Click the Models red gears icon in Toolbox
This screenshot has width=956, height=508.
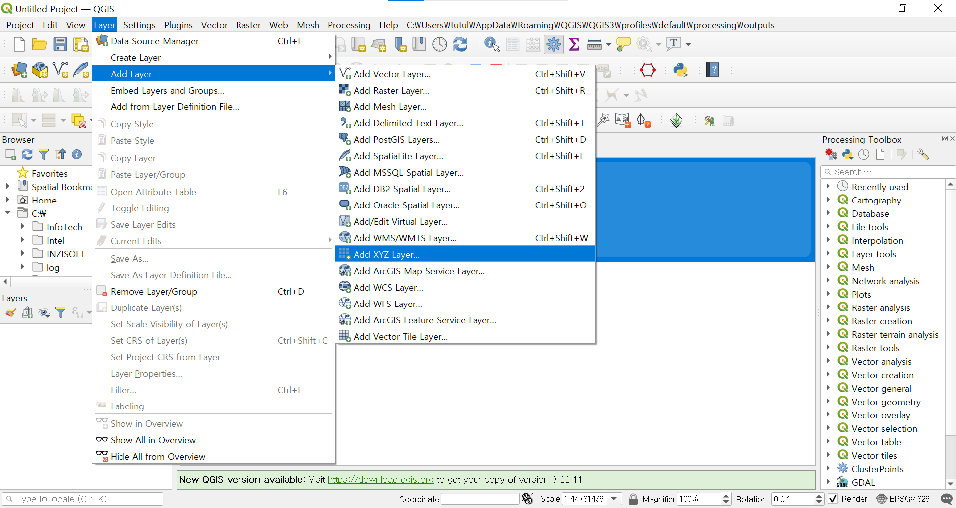coord(831,154)
